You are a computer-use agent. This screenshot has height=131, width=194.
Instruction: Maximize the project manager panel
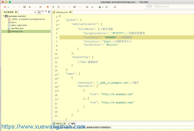click(49, 12)
